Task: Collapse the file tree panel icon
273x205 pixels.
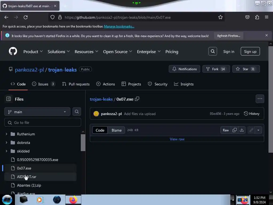Action: pyautogui.click(x=9, y=99)
